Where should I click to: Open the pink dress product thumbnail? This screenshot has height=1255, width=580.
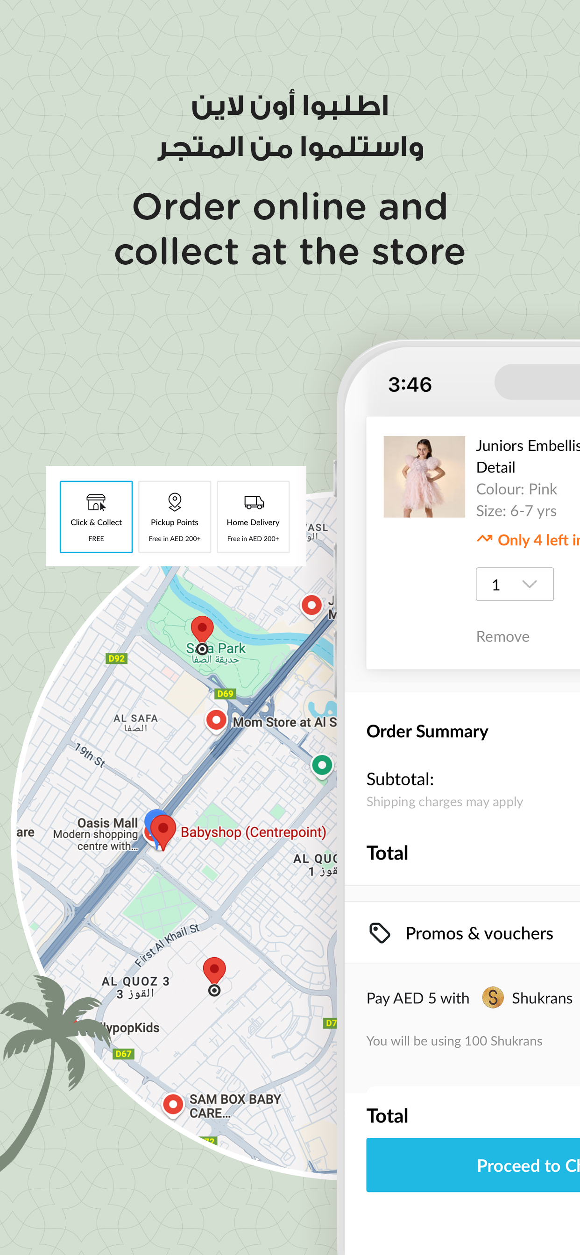[x=424, y=477]
